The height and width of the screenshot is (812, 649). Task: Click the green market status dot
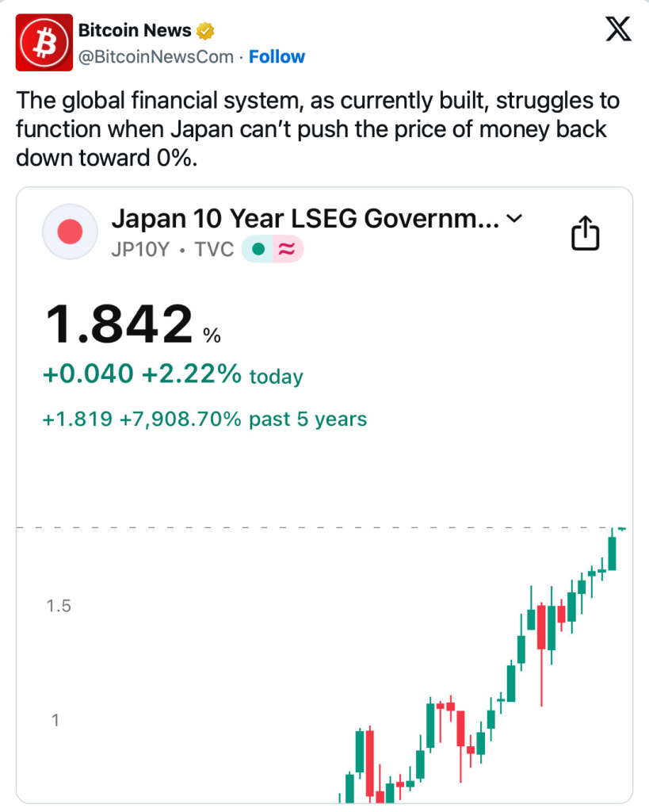tap(258, 250)
